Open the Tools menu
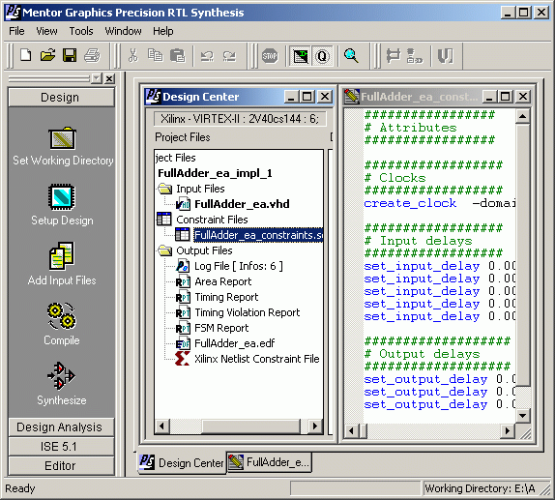This screenshot has width=555, height=500. 81,31
